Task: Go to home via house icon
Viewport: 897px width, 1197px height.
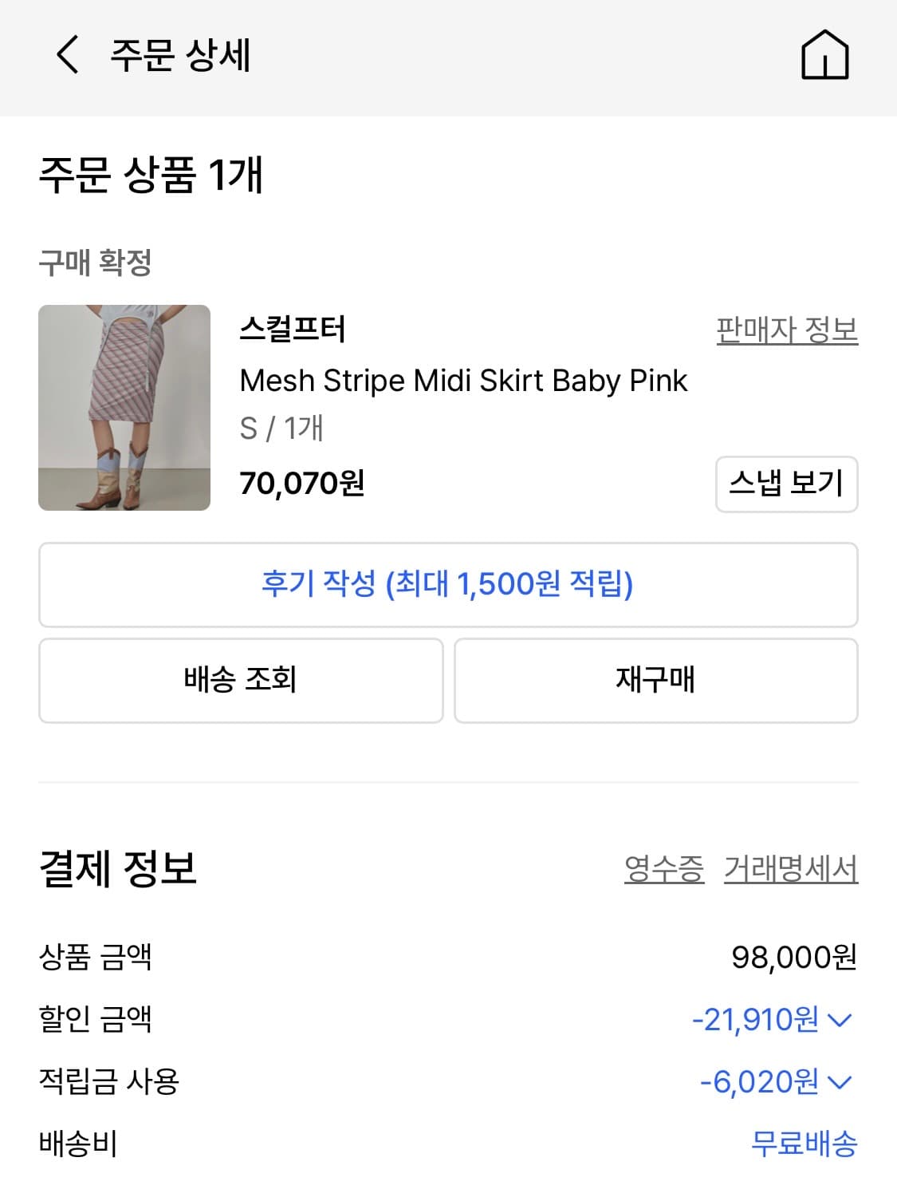Action: tap(824, 55)
